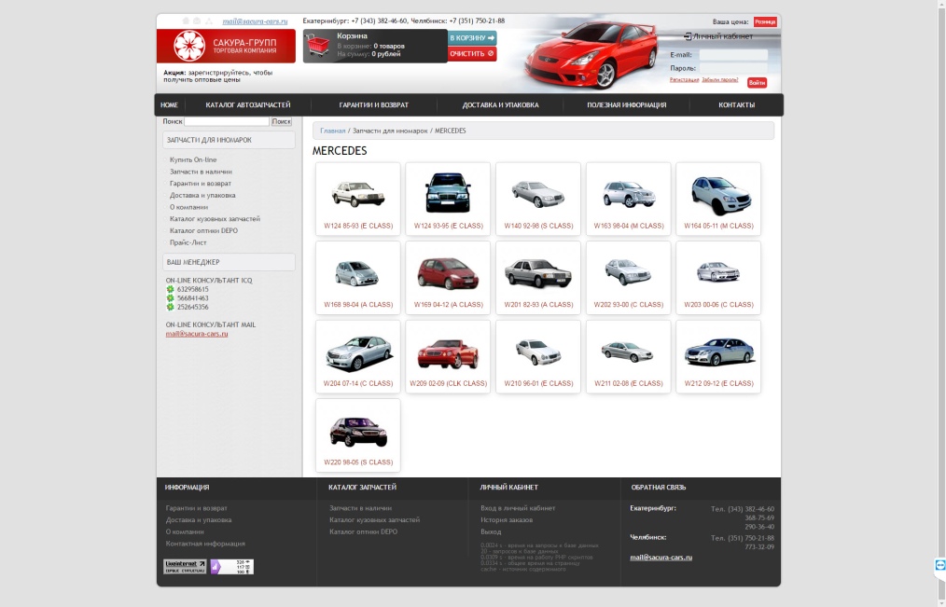The width and height of the screenshot is (946, 607).
Task: Click the Ваш менеджер sidebar header
Action: coord(229,262)
